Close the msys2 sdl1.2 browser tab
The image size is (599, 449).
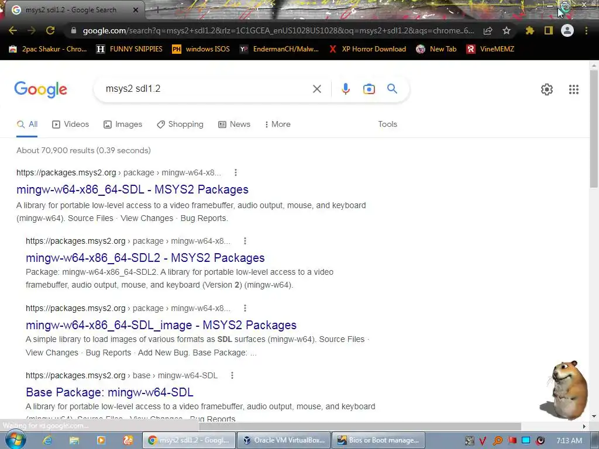click(x=136, y=10)
